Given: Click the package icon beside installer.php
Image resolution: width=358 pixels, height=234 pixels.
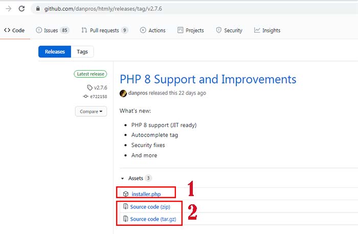Looking at the screenshot, I should tap(126, 194).
